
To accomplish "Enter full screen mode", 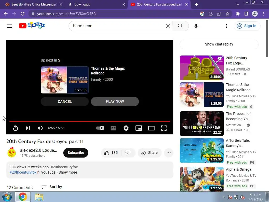I will 164,128.
